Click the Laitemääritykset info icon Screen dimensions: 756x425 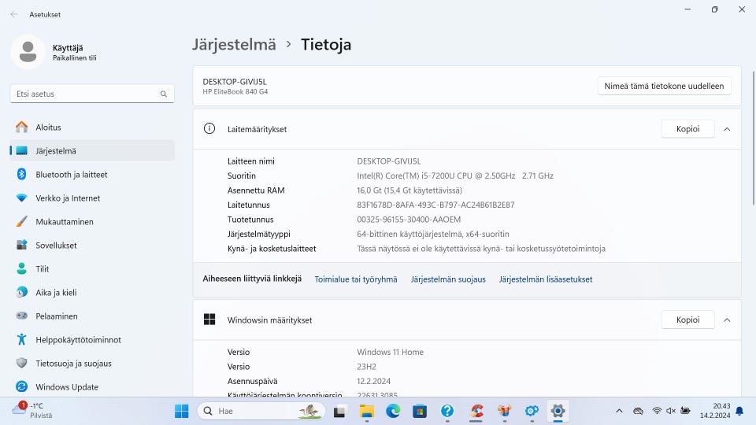click(209, 128)
